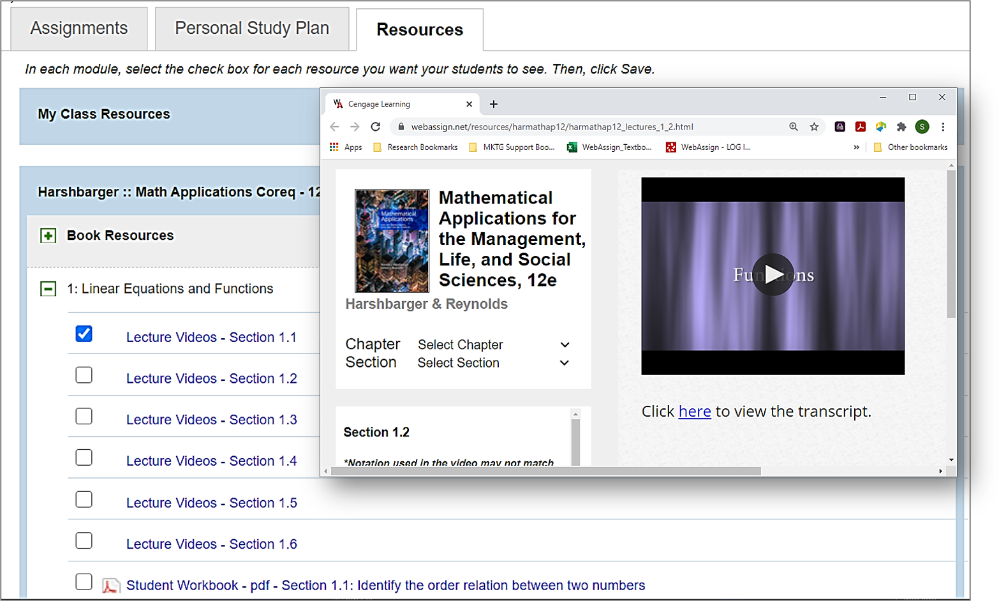The height and width of the screenshot is (601, 999).
Task: Collapse Linear Equations and Functions module
Action: tap(48, 289)
